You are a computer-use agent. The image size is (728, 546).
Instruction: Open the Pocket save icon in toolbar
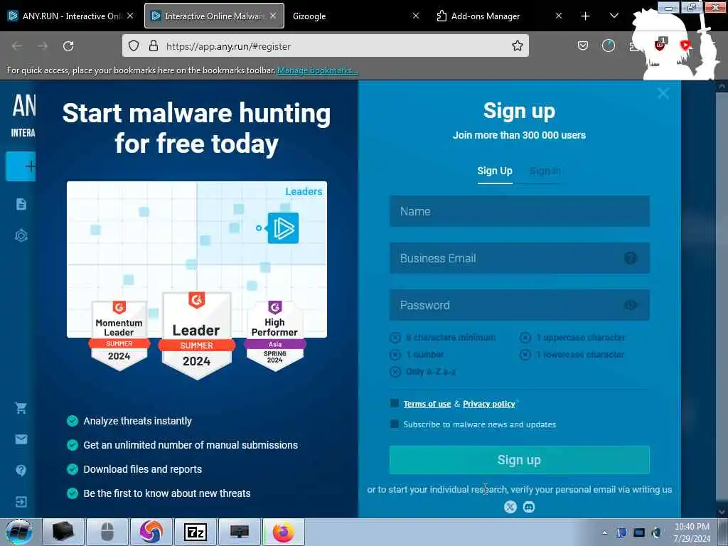[583, 45]
